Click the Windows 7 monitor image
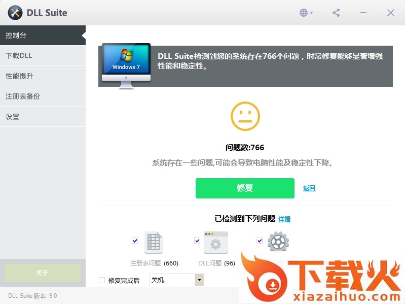Screen dimensions: 405x304 point(126,66)
